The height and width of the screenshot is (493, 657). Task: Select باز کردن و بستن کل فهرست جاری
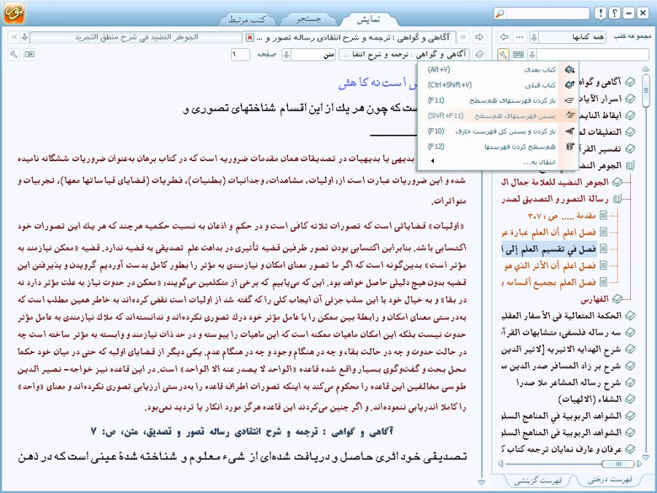(497, 131)
